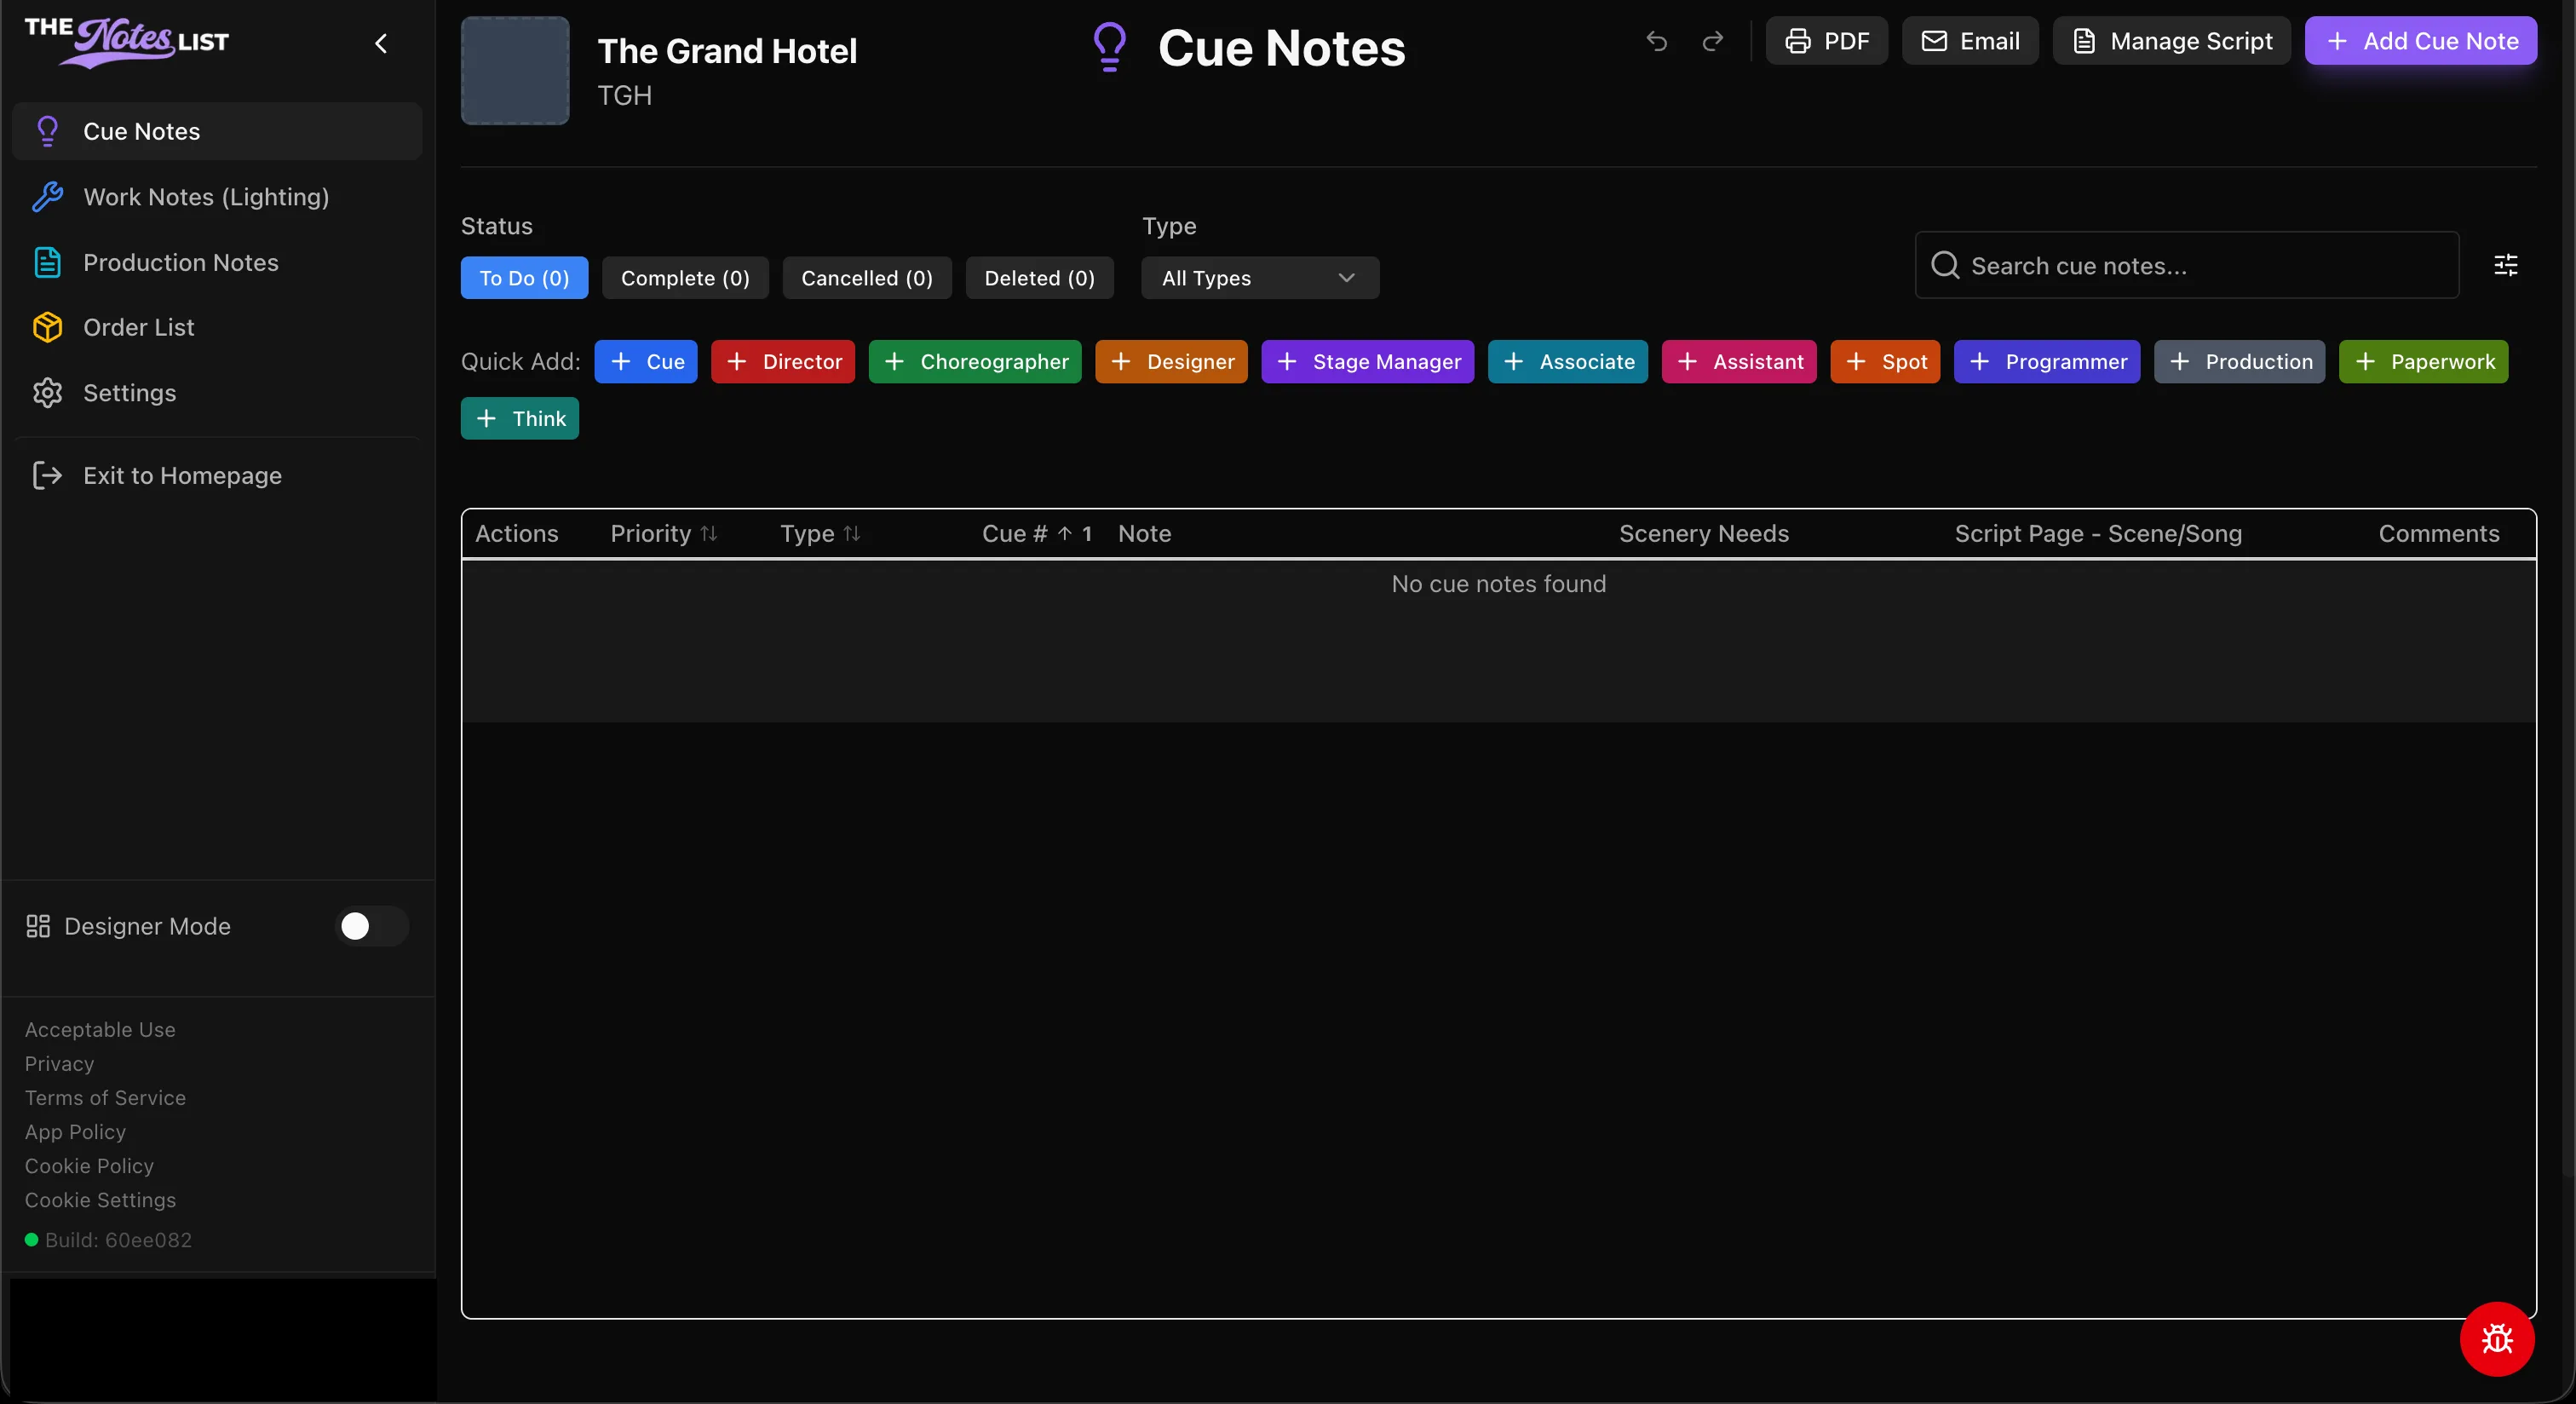The width and height of the screenshot is (2576, 1404).
Task: Click the undo arrow icon
Action: coord(1657,41)
